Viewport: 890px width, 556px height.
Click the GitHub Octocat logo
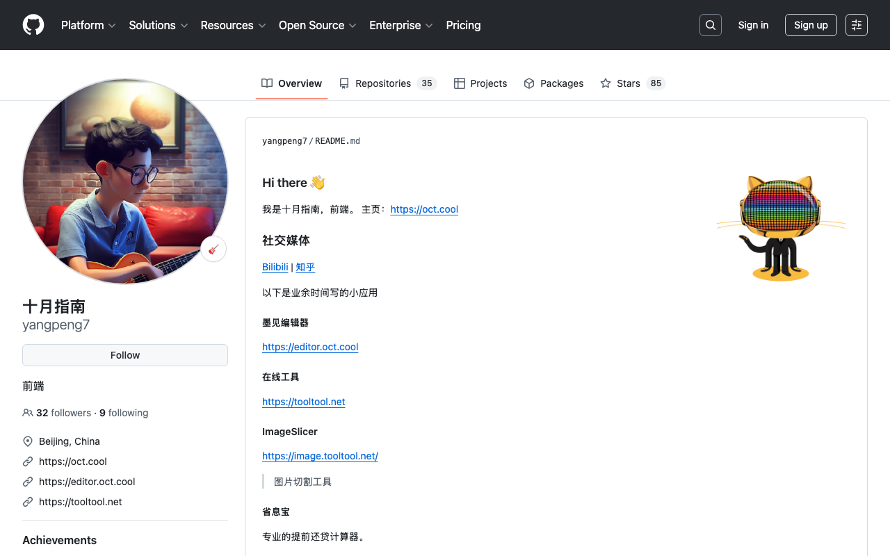click(33, 25)
